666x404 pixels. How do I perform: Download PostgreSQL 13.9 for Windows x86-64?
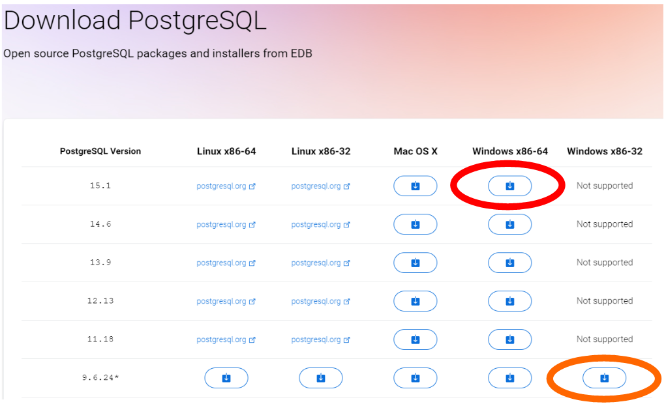[x=509, y=263]
